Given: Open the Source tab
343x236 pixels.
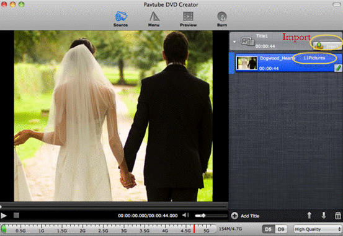Looking at the screenshot, I should point(121,19).
